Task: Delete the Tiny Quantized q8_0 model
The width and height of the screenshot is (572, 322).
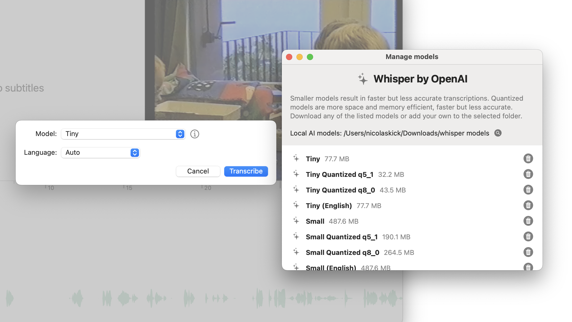Action: [x=528, y=190]
